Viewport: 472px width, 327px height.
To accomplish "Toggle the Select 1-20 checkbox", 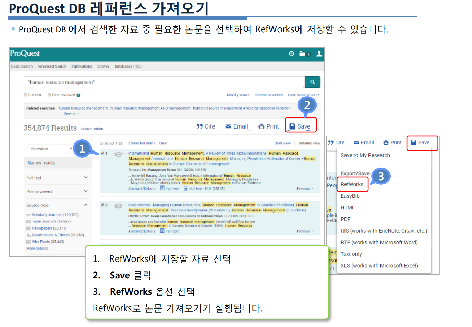I will point(101,143).
